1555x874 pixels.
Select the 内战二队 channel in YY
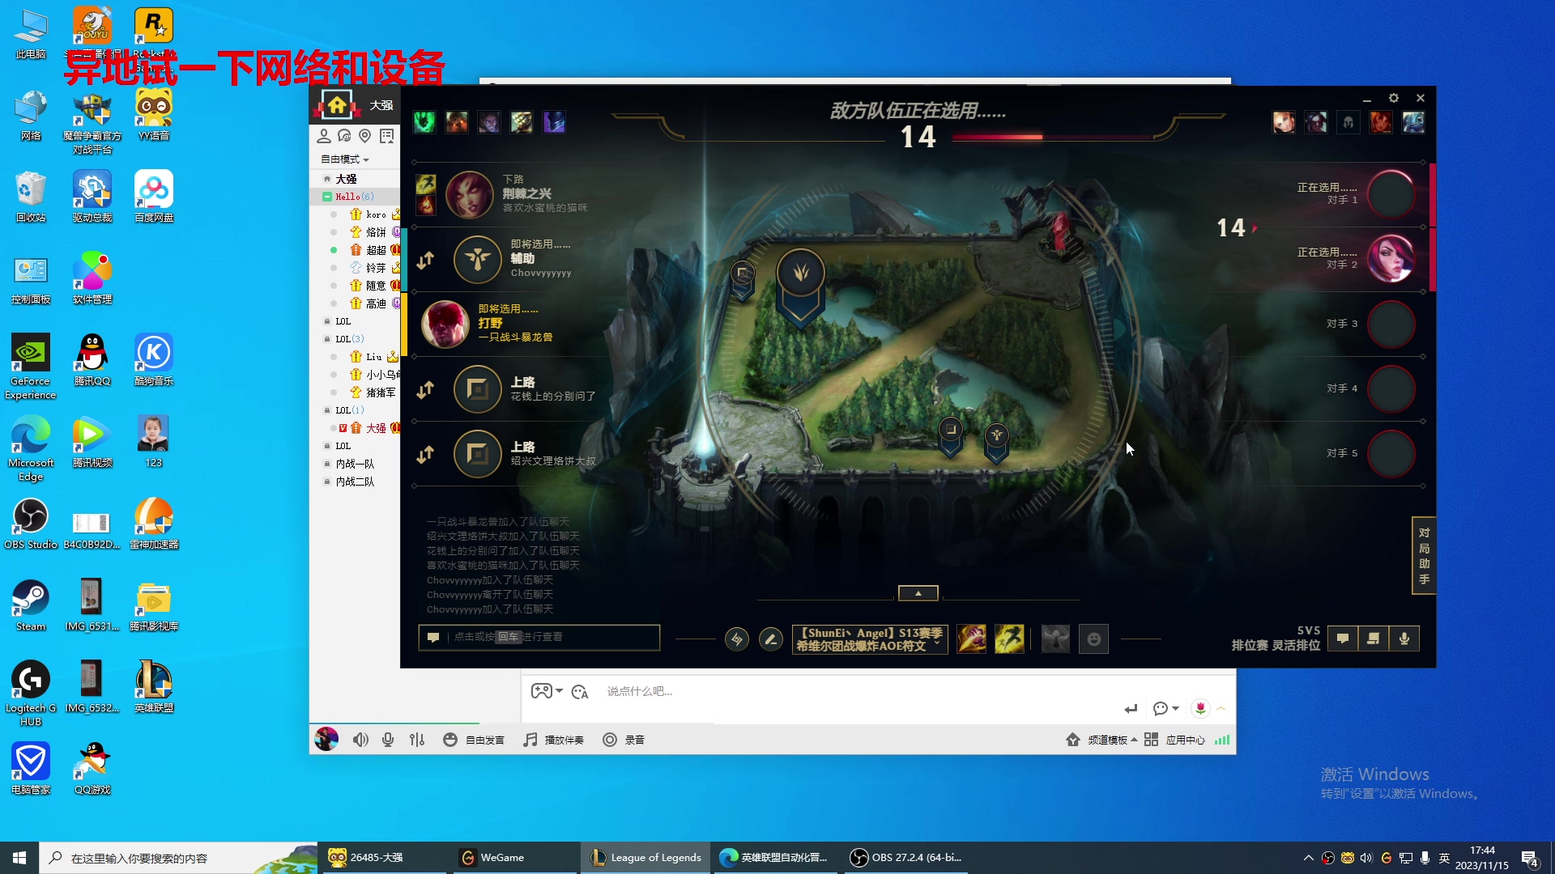(356, 482)
